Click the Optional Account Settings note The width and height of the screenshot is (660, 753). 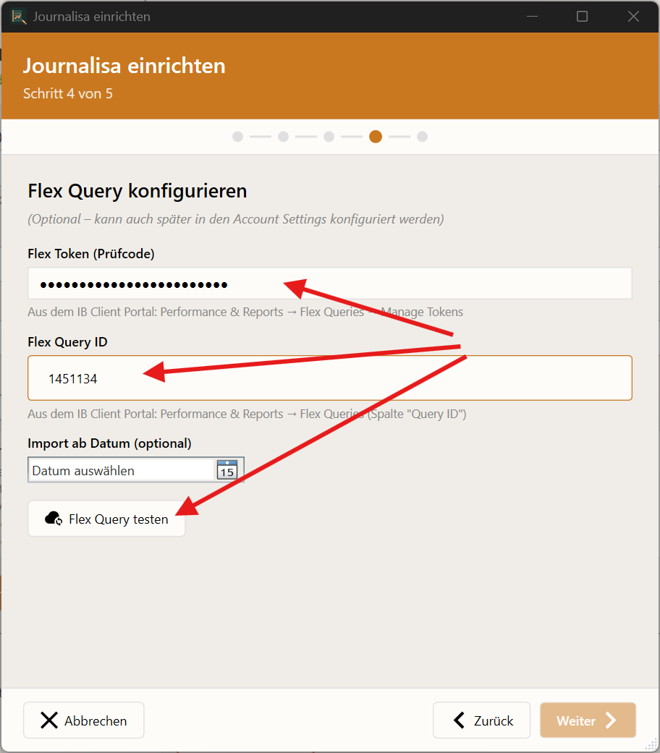tap(236, 219)
